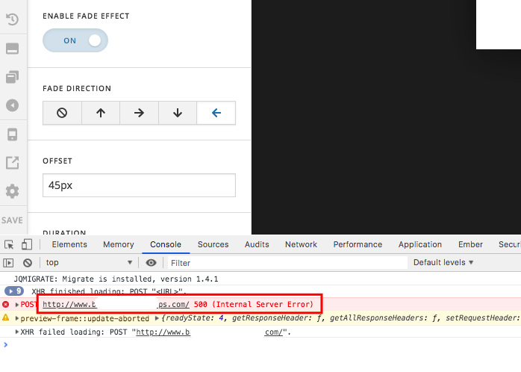
Task: Expand the preview-frame::update-aborted warning
Action: (16, 318)
